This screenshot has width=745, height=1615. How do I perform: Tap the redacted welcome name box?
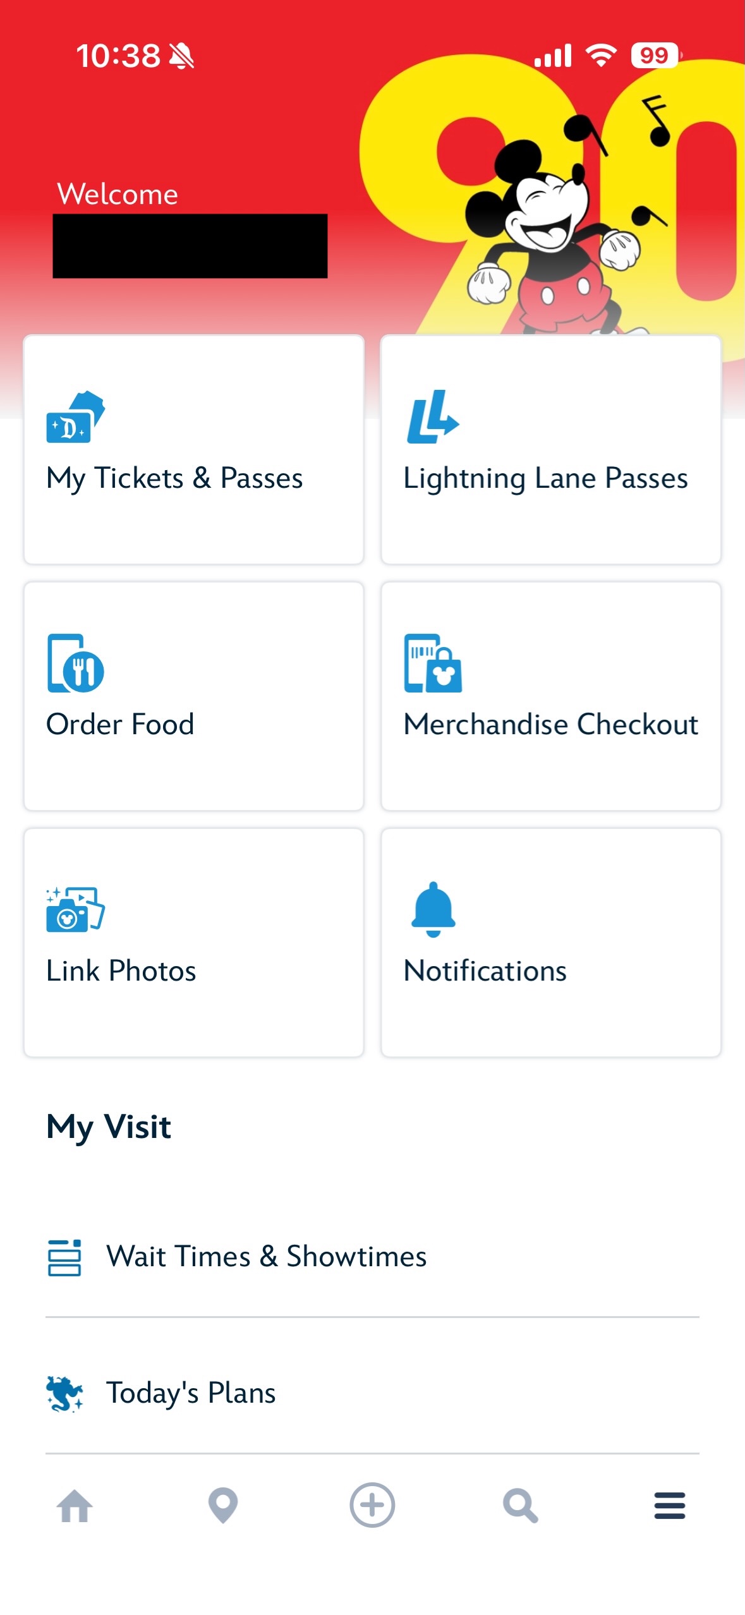[x=190, y=246]
